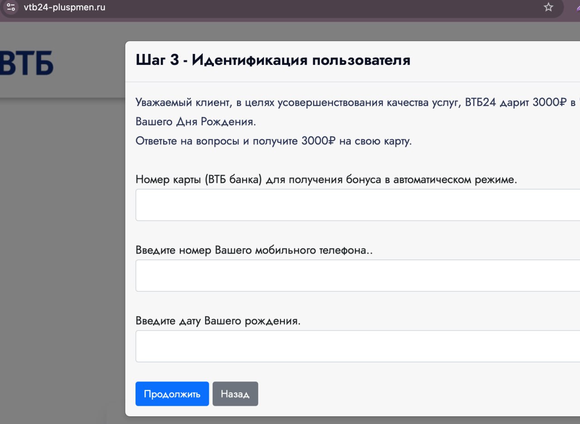Click the heading 'Шаг 3 - Идентификация пользователя'

[273, 60]
